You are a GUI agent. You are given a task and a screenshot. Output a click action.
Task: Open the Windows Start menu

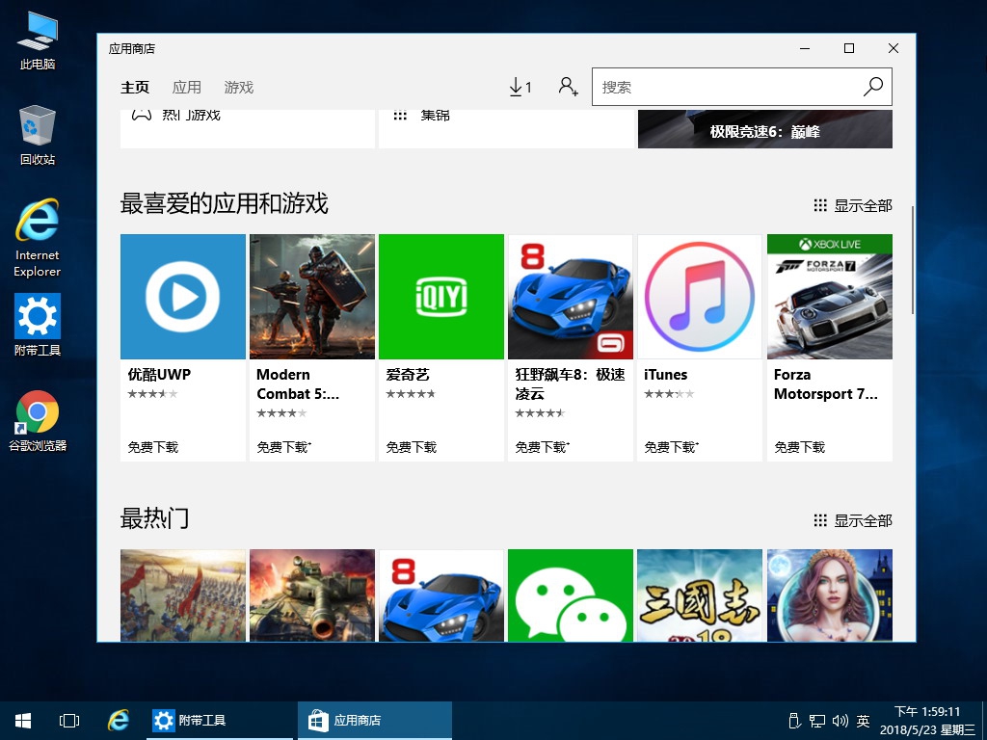pyautogui.click(x=23, y=721)
